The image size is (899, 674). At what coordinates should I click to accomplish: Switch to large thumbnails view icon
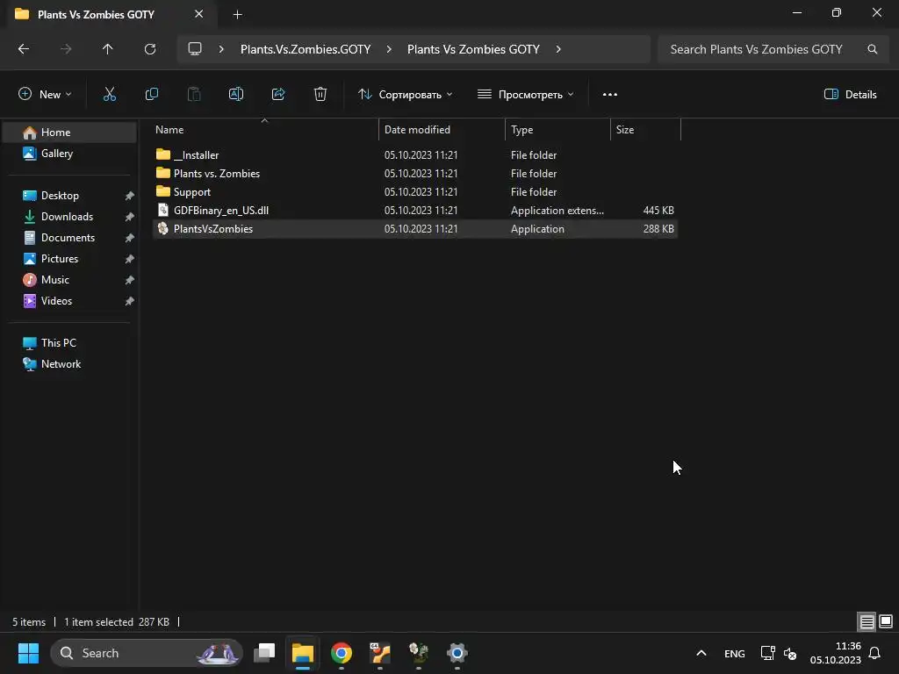[x=886, y=621]
